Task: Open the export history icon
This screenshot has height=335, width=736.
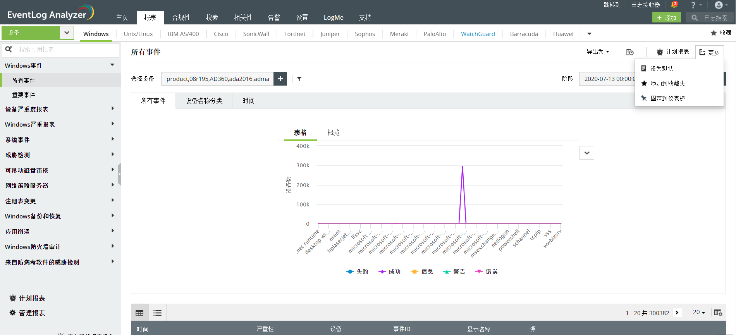Action: [x=630, y=52]
